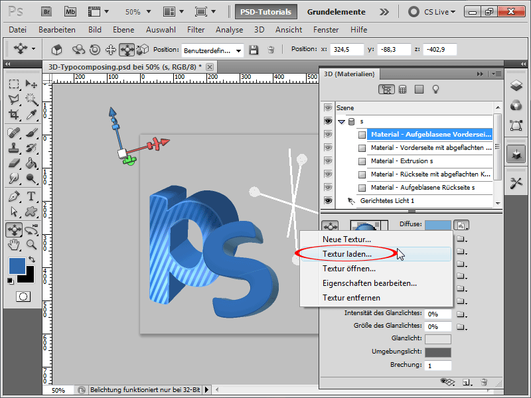Screen dimensions: 531x398
Task: Click the Diffuse color swatch
Action: coord(438,225)
